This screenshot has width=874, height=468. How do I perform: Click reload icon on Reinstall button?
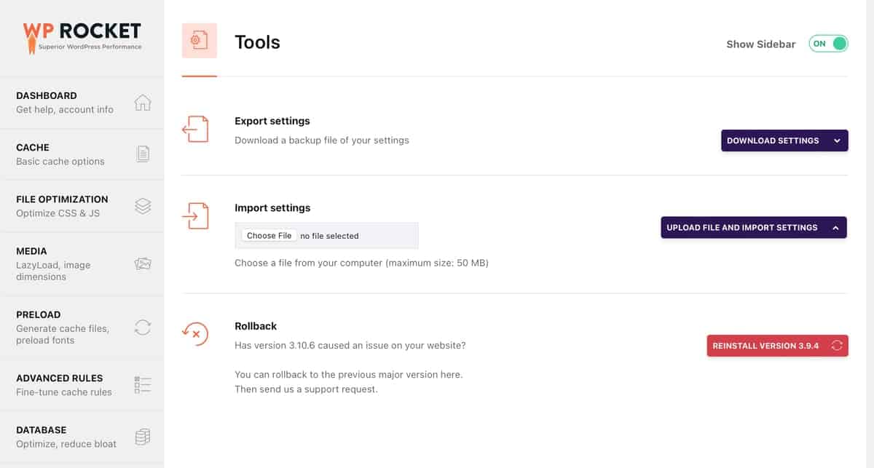pos(837,346)
